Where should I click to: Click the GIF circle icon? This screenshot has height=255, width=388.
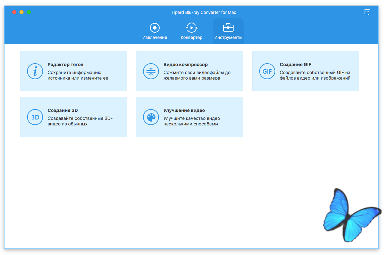(267, 71)
